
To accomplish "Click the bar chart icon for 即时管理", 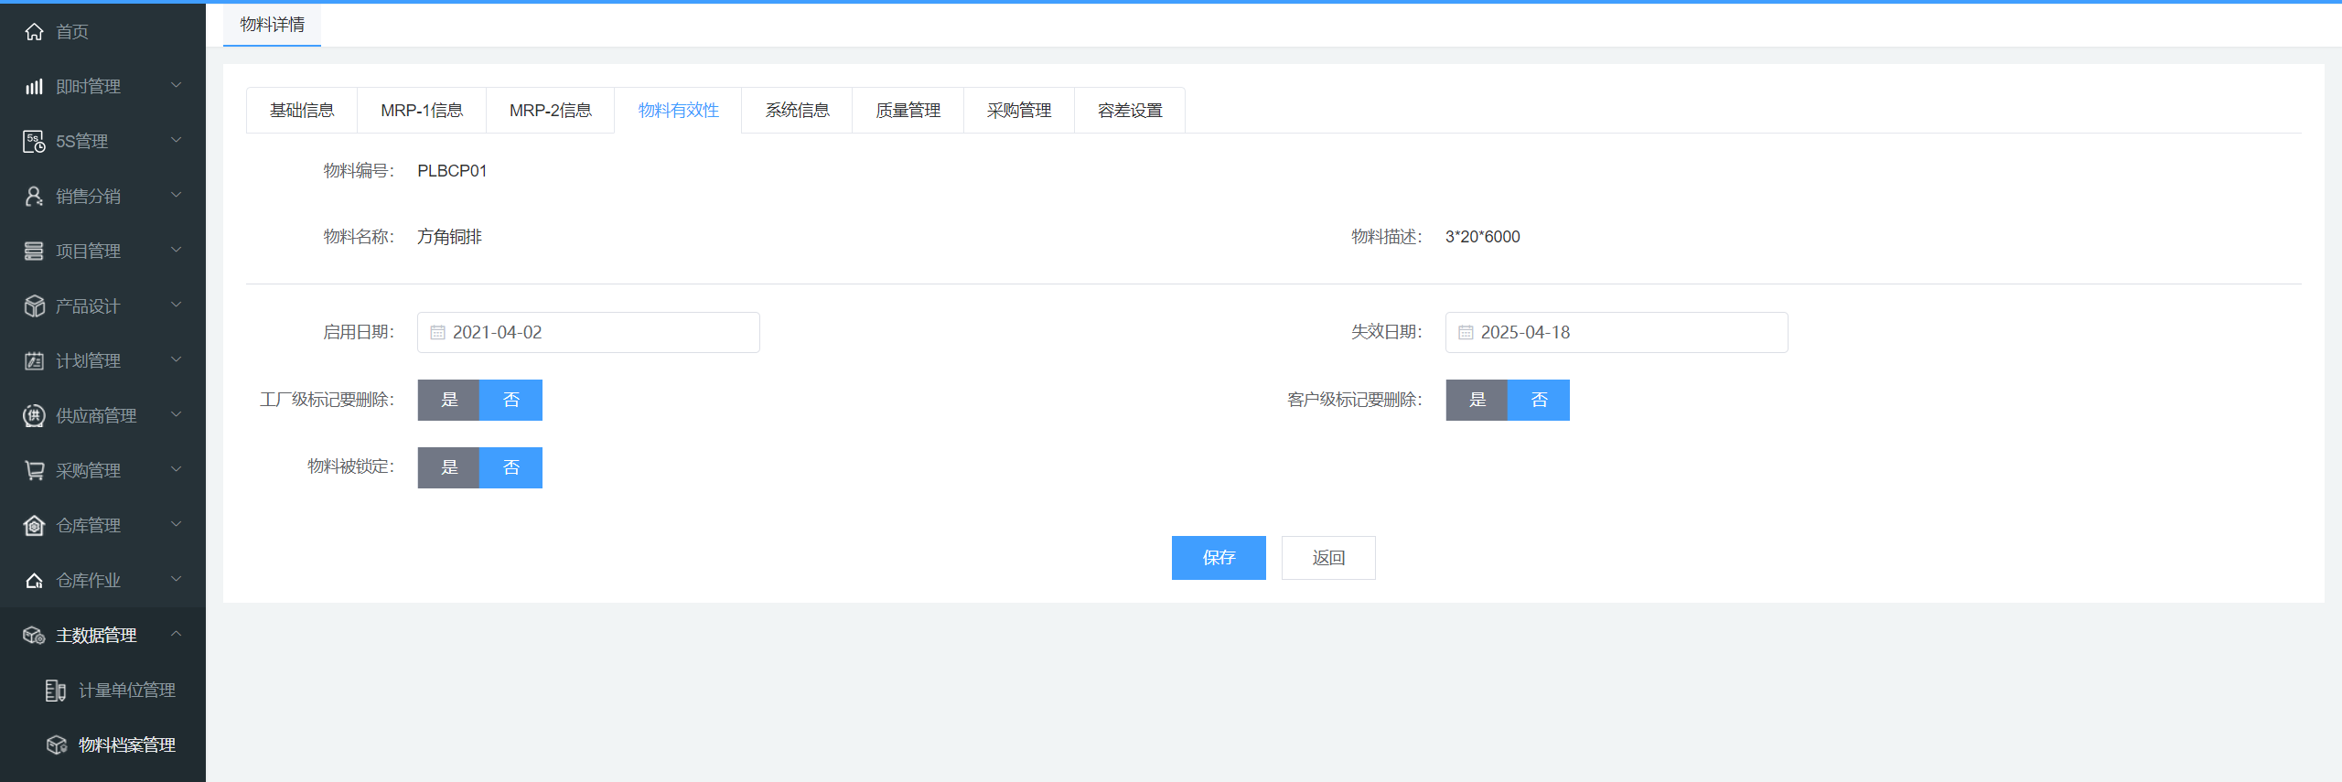I will [x=34, y=87].
